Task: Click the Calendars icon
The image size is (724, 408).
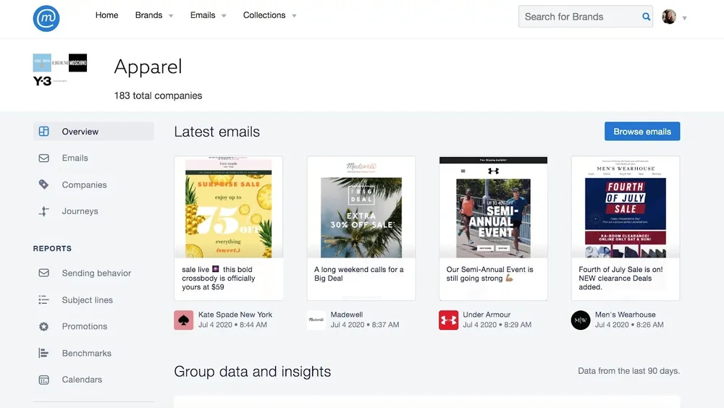Action: point(44,380)
